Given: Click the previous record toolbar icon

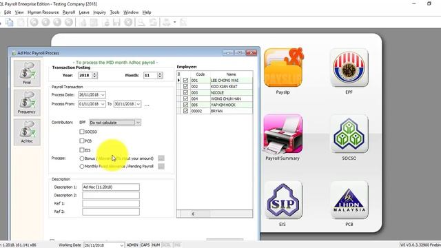Looking at the screenshot, I should [45, 22].
